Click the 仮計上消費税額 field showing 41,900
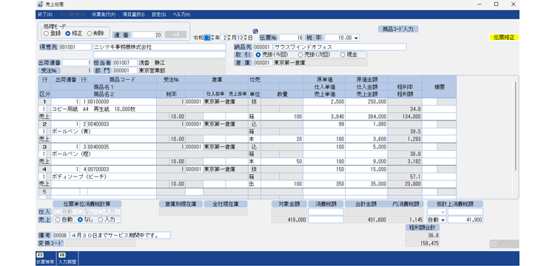 (x=465, y=219)
